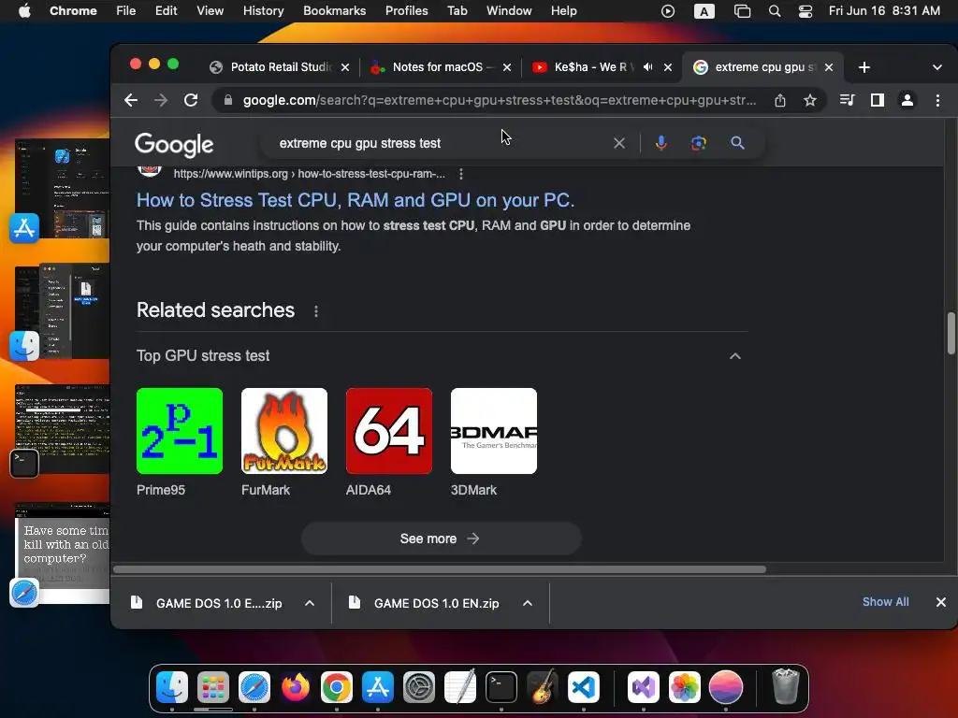
Task: Click the AIDA64 thumbnail
Action: pos(388,431)
